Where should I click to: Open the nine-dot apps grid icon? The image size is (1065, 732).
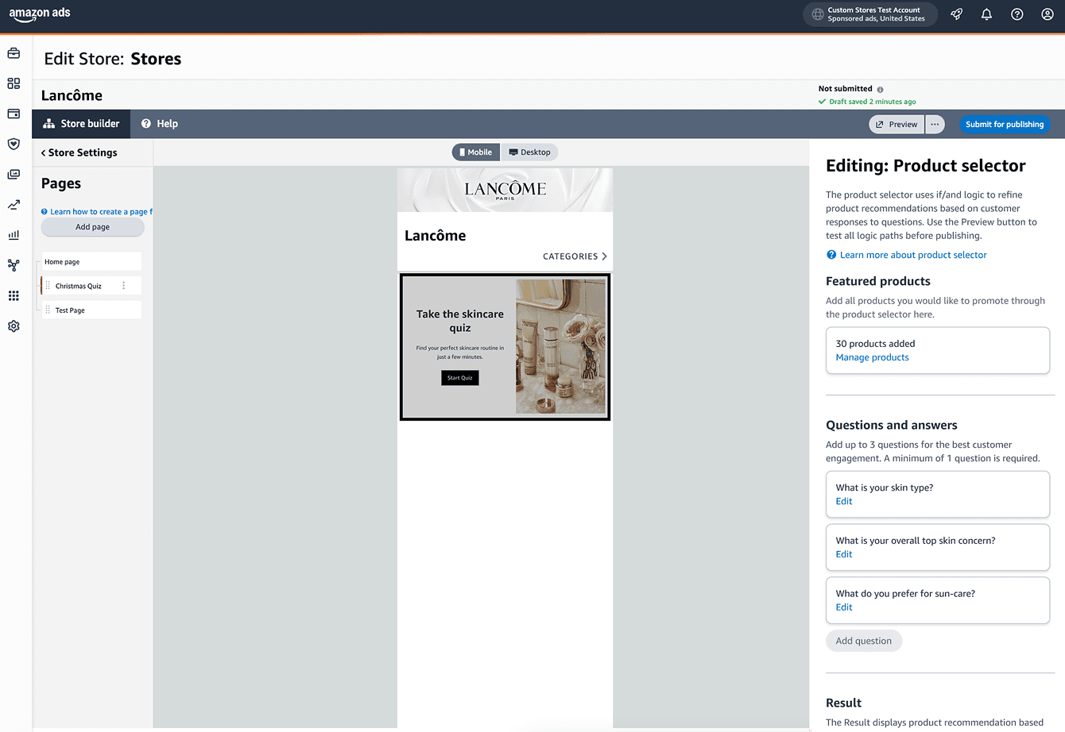(14, 295)
